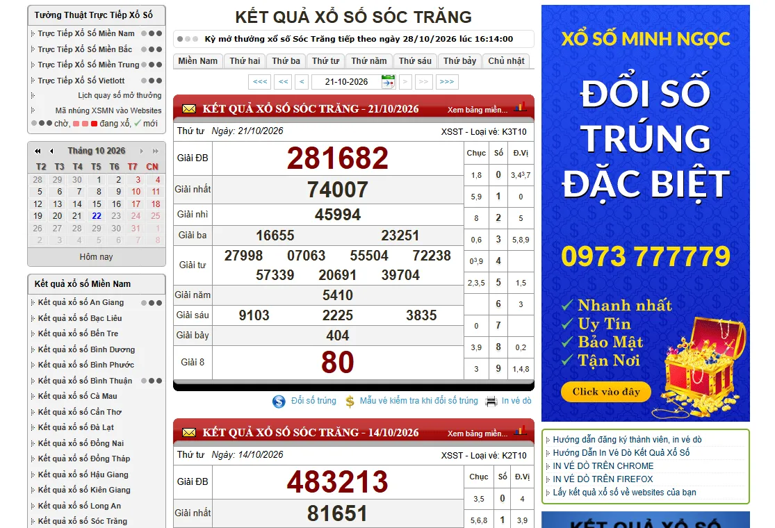Click the printer icon
The image size is (775, 528).
(491, 402)
